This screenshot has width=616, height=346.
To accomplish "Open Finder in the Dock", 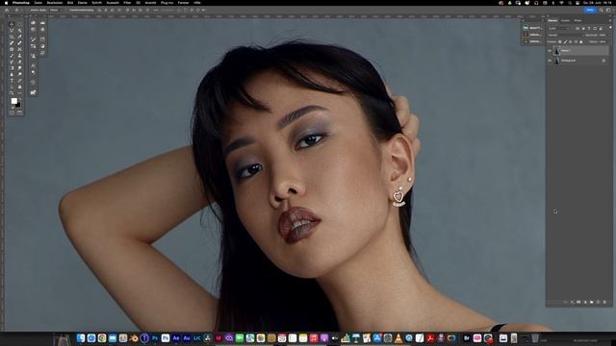I will [81, 337].
